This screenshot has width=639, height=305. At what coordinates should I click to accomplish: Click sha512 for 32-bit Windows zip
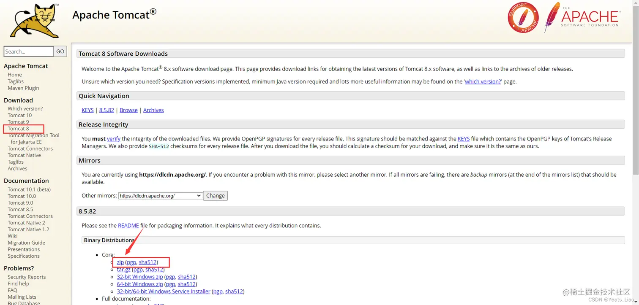pos(187,277)
